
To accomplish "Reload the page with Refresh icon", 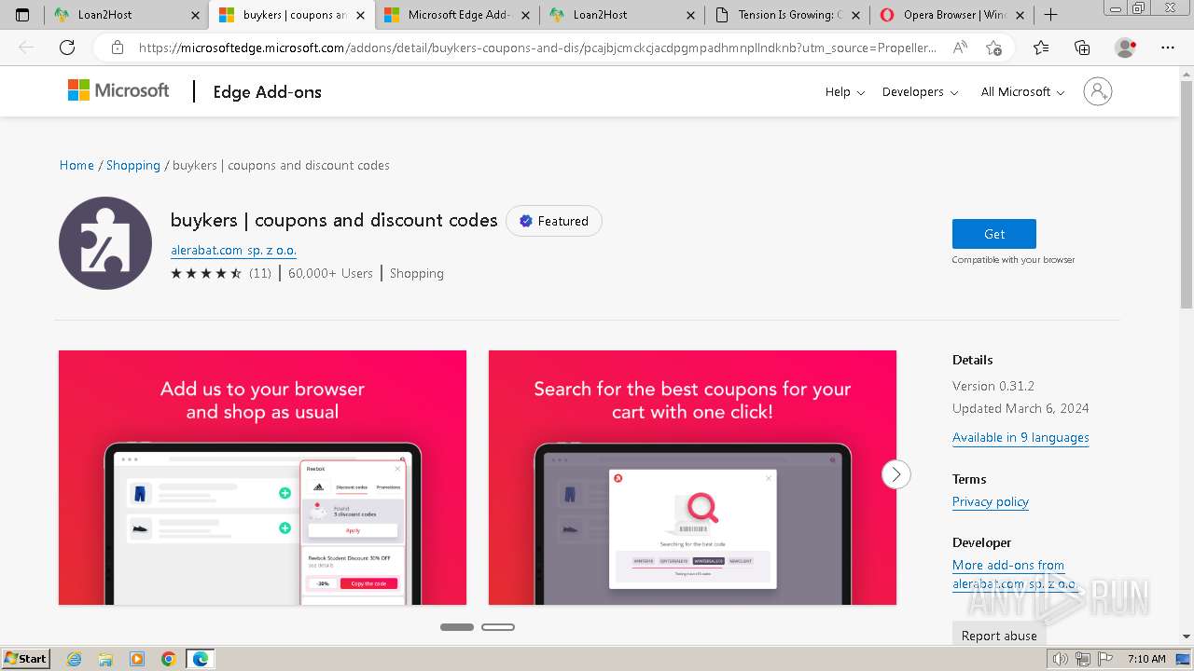I will point(67,48).
